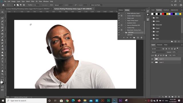Select the Horizontal Type tool
The width and height of the screenshot is (183, 103).
click(x=2, y=62)
